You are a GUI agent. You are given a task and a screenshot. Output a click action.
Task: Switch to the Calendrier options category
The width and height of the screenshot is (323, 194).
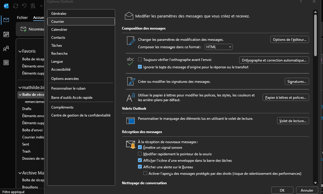[x=81, y=29]
